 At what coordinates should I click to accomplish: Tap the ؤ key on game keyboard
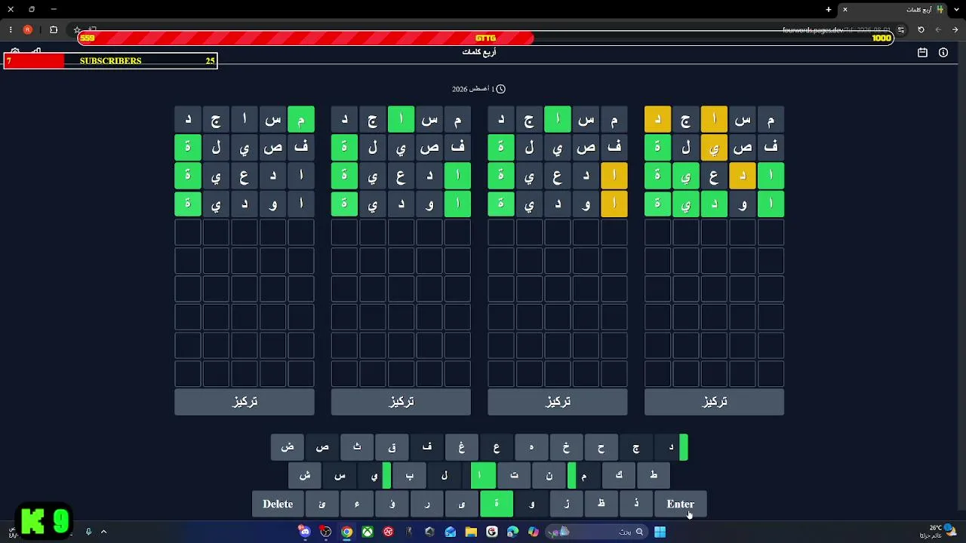pyautogui.click(x=392, y=505)
